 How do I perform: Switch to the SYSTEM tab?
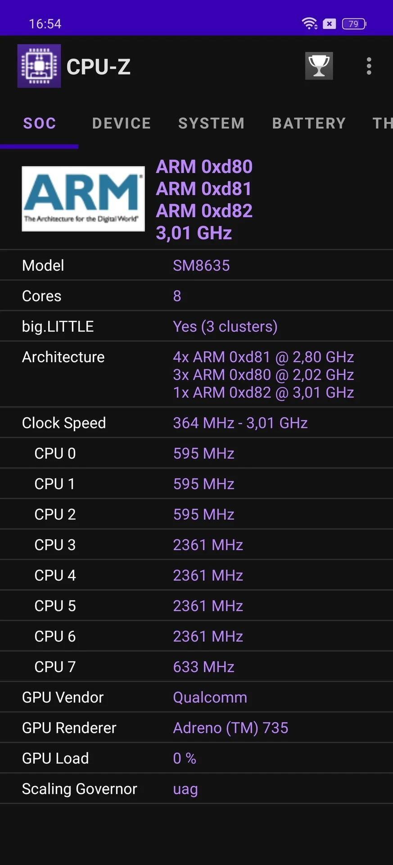212,123
